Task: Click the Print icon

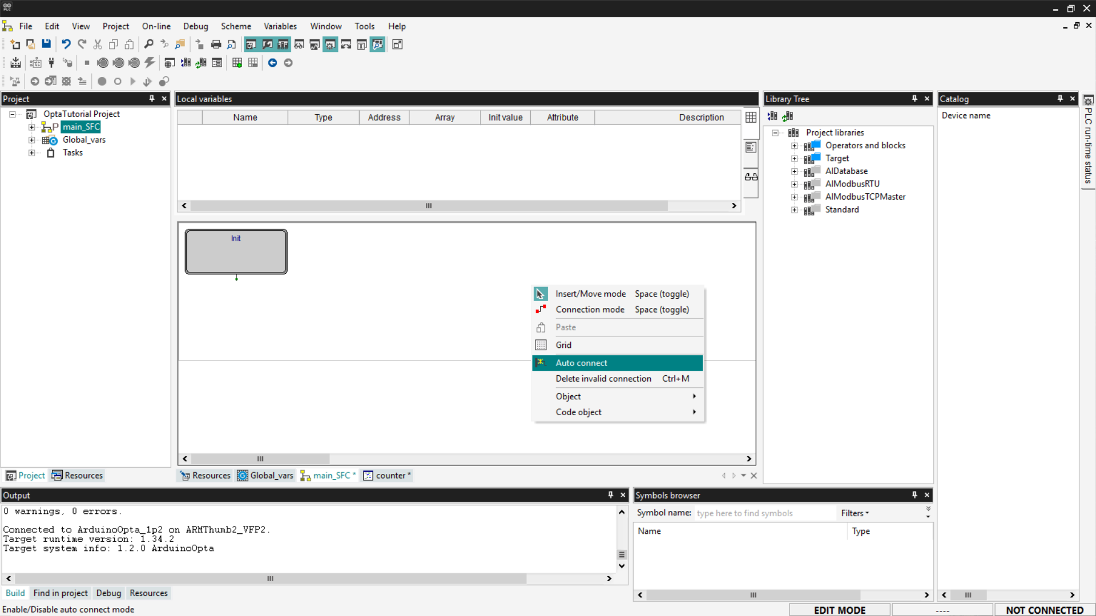Action: click(x=216, y=44)
